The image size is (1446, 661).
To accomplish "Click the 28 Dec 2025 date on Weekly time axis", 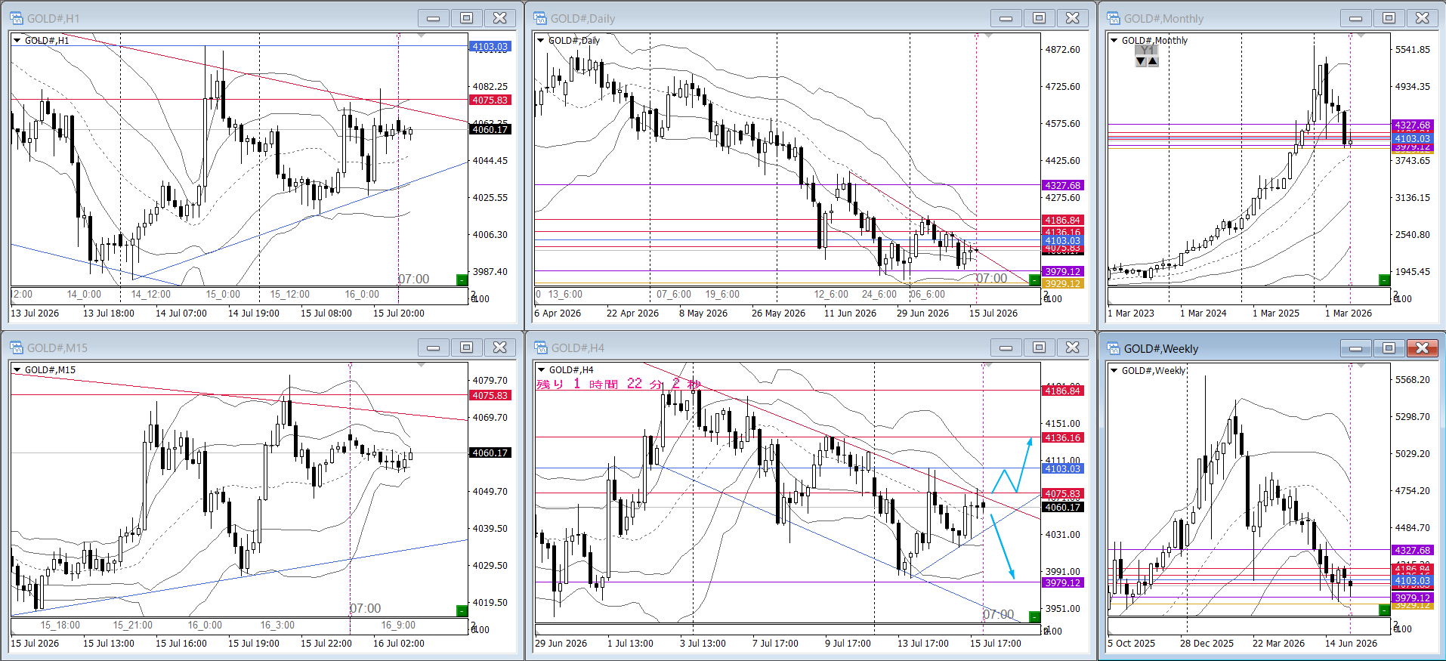I will (1207, 643).
